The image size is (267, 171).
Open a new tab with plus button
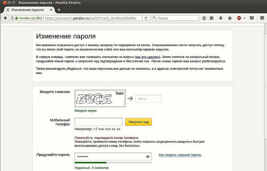(x=59, y=10)
